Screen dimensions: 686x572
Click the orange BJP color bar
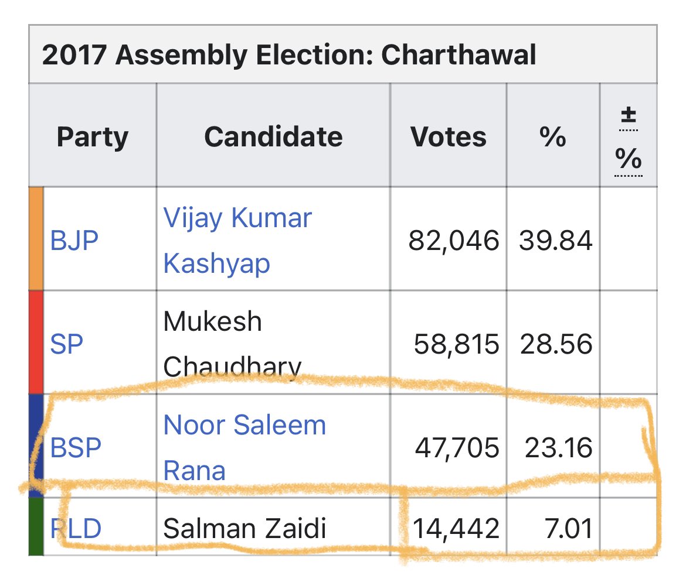[36, 239]
